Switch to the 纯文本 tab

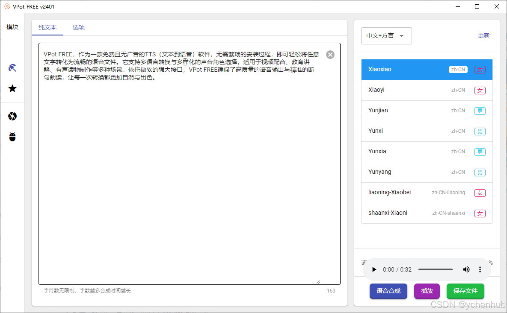(47, 27)
